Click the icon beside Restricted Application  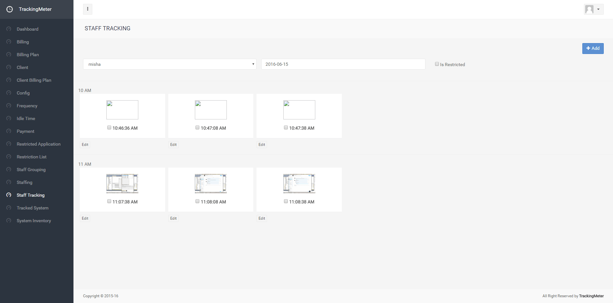(9, 144)
